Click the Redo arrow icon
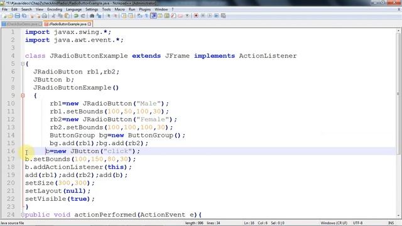 [x=83, y=16]
